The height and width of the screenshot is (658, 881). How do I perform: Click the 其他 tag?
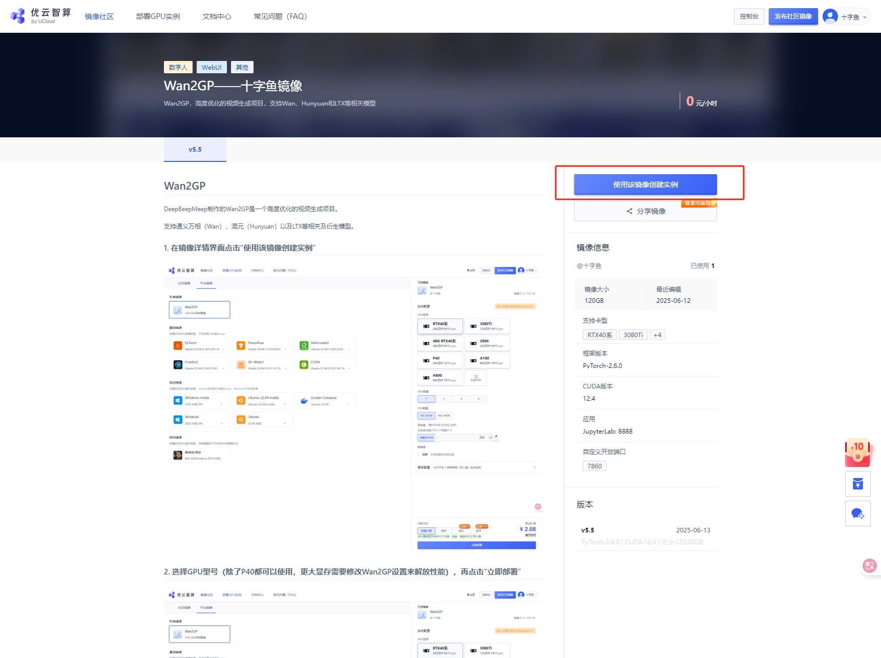tap(242, 67)
